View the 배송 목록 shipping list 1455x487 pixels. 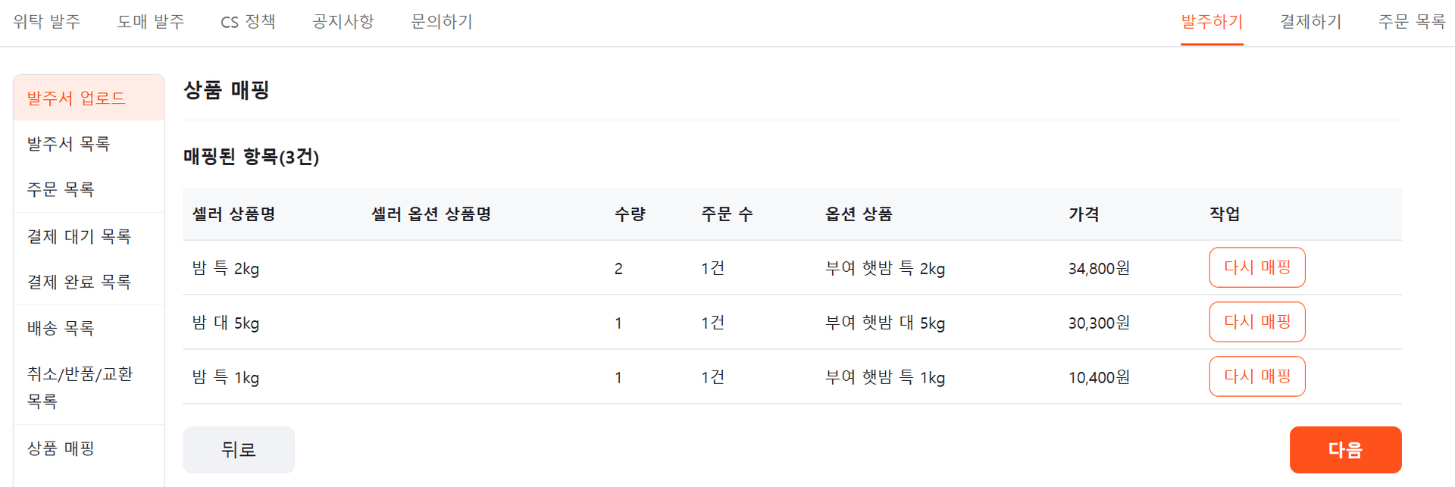pyautogui.click(x=61, y=328)
